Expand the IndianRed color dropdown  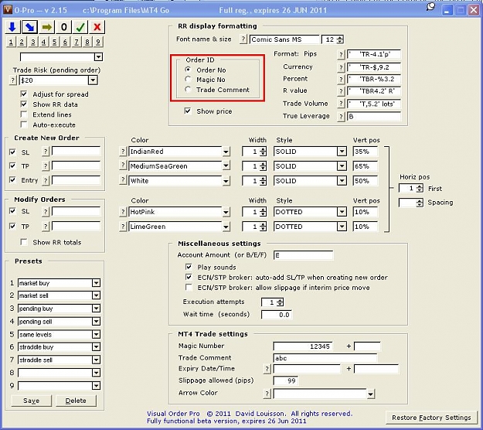coord(226,152)
